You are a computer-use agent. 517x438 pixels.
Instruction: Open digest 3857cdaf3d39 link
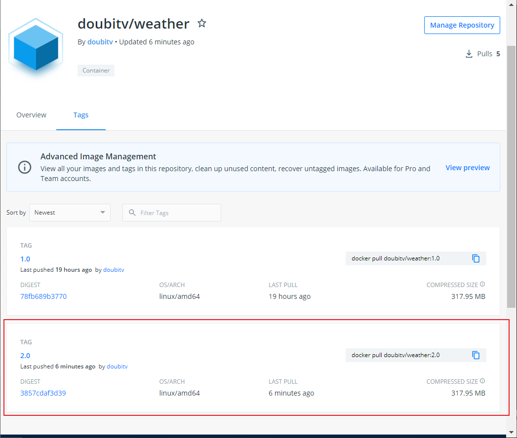click(x=43, y=393)
